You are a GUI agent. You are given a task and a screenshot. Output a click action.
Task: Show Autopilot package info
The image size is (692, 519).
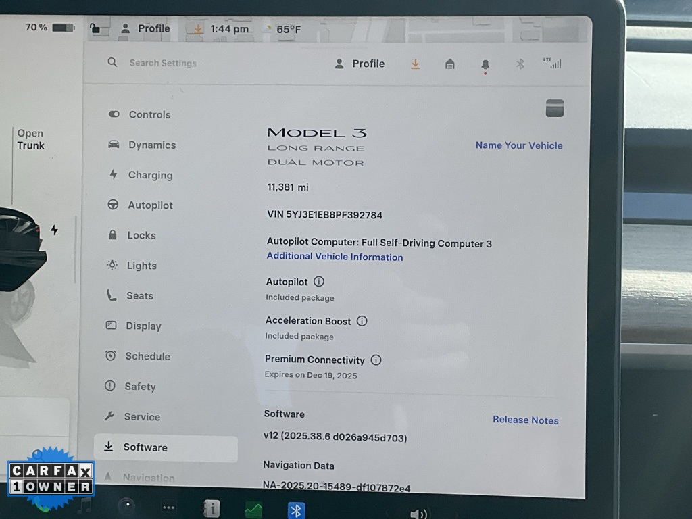[319, 282]
